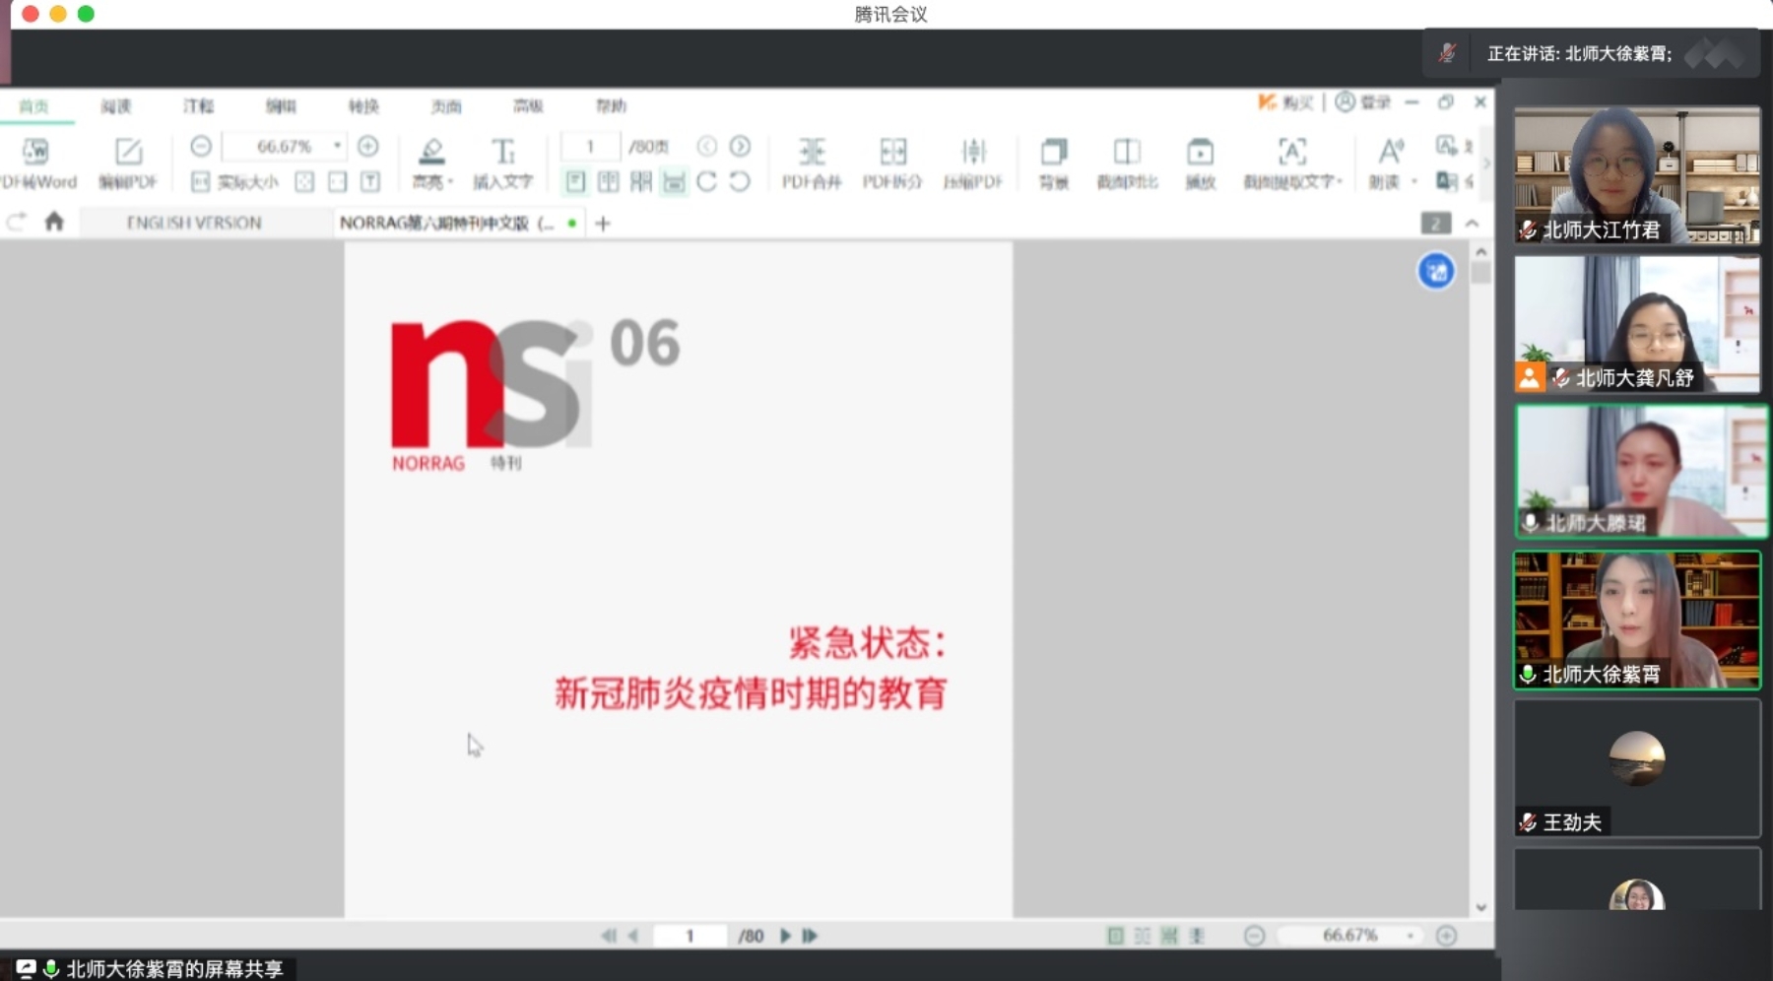The image size is (1773, 981).
Task: Click the 编辑PDF edit tool
Action: tap(128, 163)
